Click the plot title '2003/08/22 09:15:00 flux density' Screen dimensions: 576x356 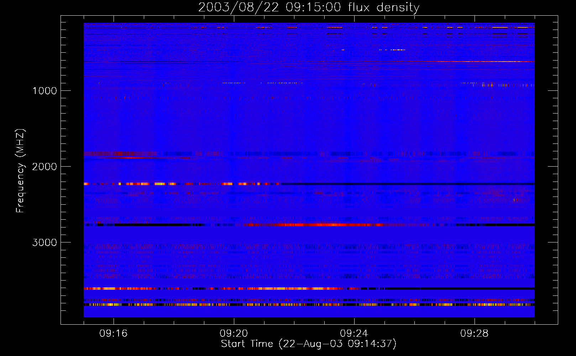(309, 7)
